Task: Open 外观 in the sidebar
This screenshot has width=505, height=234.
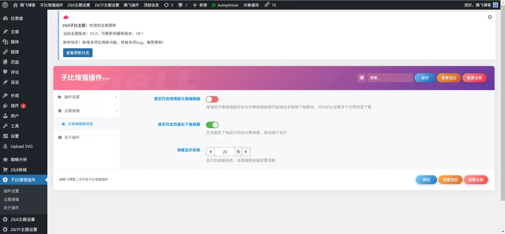Action: pos(24,96)
